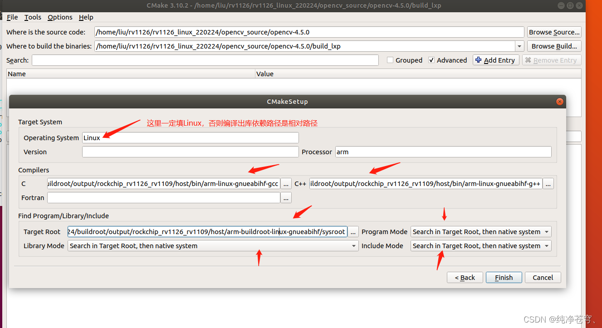Click Add Entry button
This screenshot has height=328, width=602.
pos(496,60)
